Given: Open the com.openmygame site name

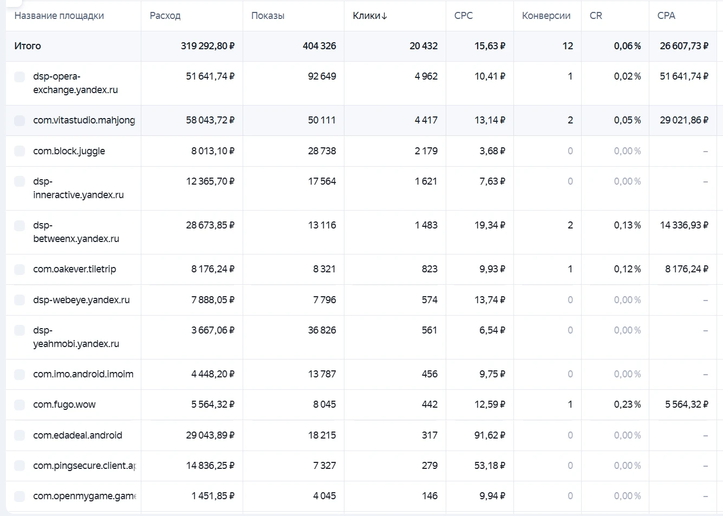Looking at the screenshot, I should [84, 496].
